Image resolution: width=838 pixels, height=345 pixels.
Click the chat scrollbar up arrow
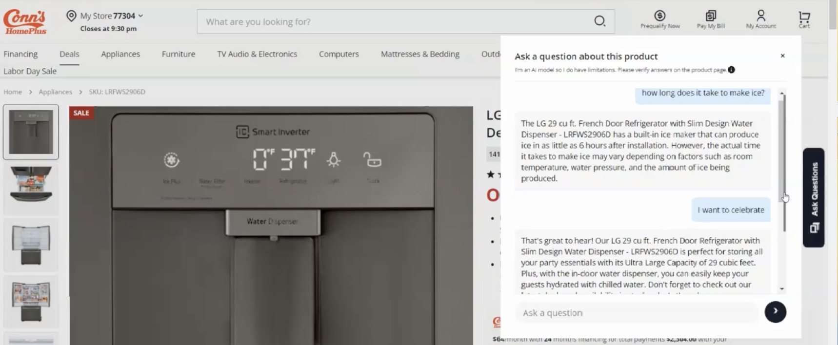click(x=782, y=93)
